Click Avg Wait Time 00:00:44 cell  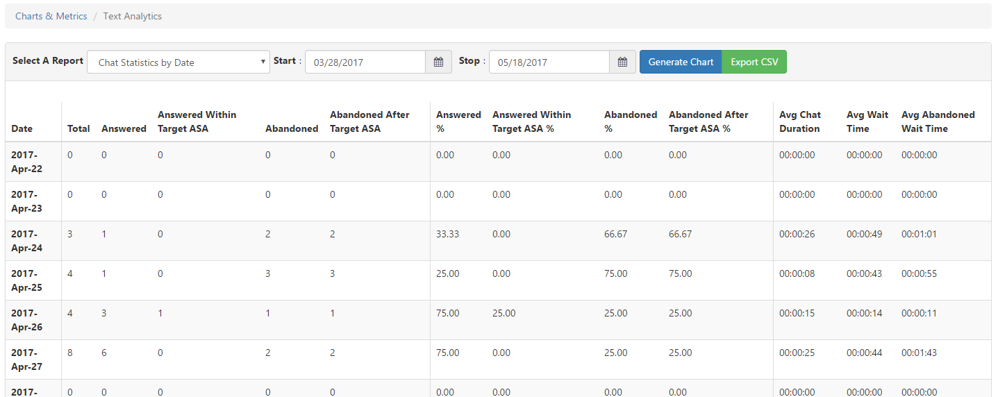[x=864, y=353]
